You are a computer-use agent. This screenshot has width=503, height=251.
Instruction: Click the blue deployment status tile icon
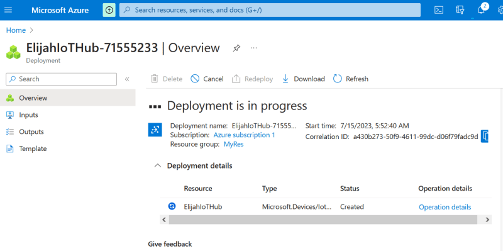click(x=155, y=130)
